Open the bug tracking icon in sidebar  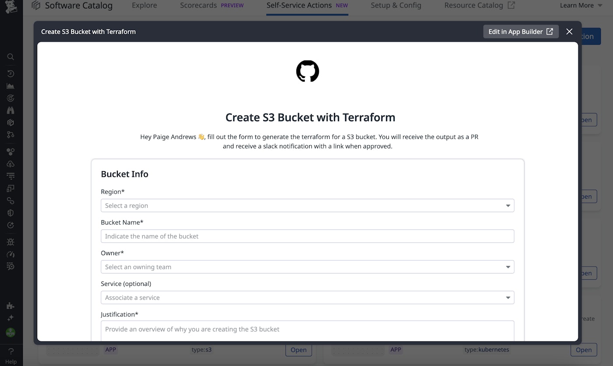point(11,242)
